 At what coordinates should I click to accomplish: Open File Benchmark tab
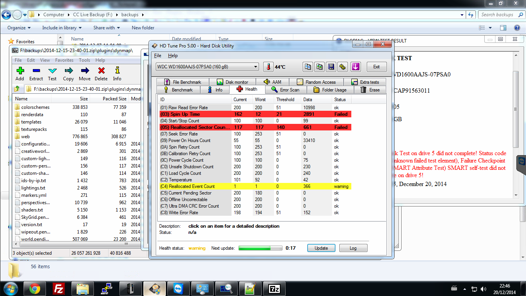tap(183, 82)
